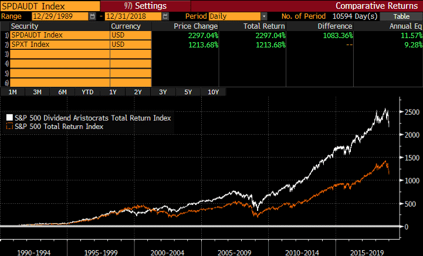Click the 2015-2019 axis label
The image size is (423, 256).
tap(367, 252)
